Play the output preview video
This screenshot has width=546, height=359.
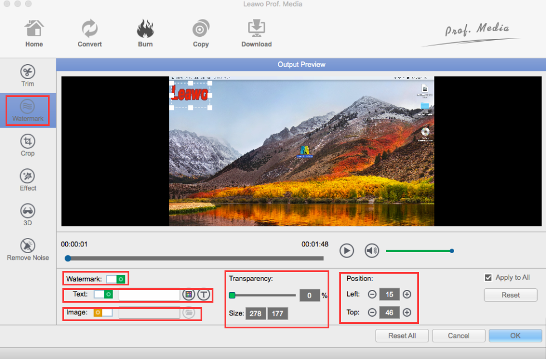347,251
